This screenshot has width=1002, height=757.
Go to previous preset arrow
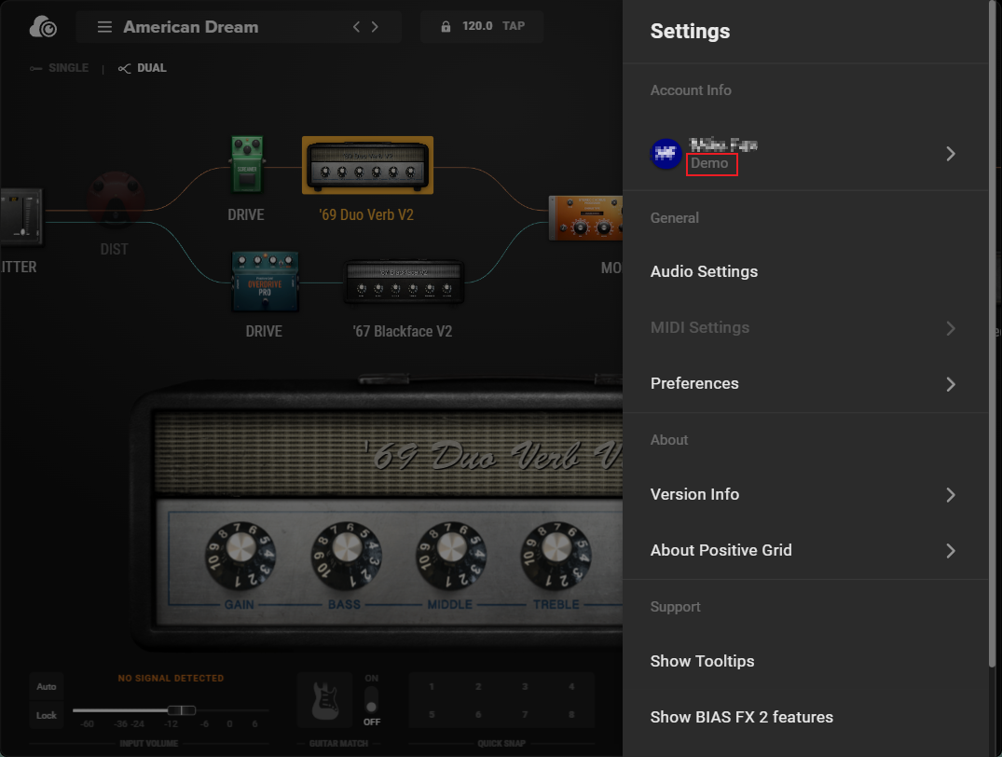click(356, 27)
